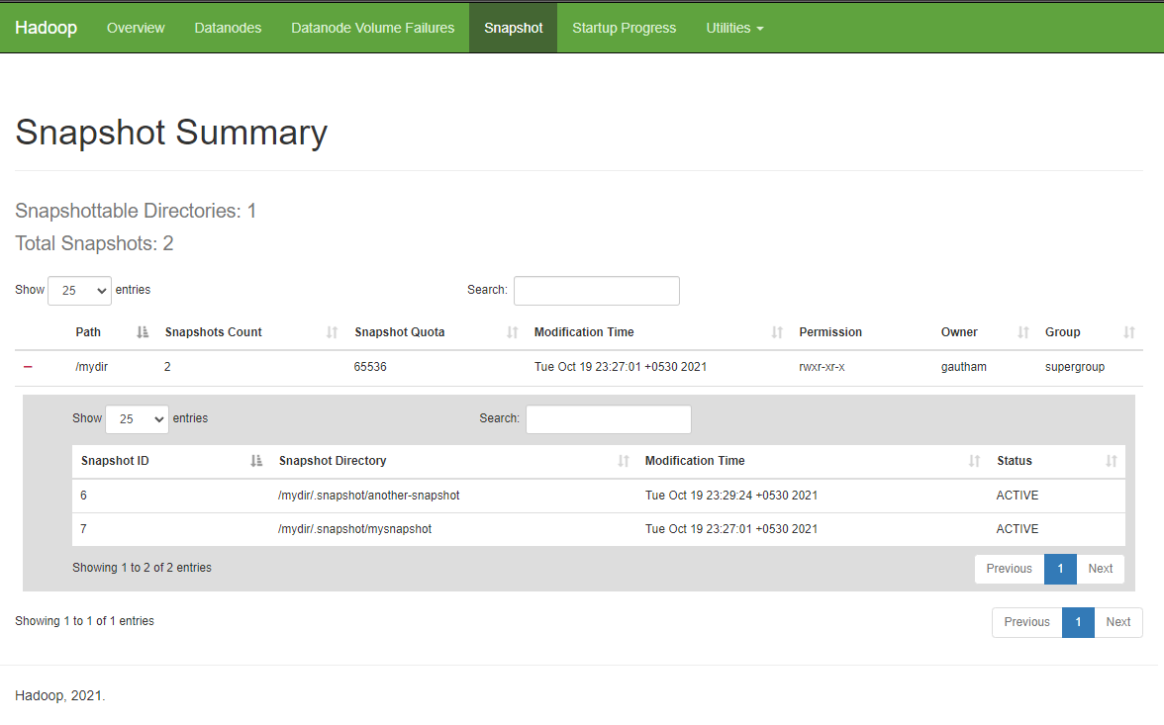Click the supergroup group cell
Screen dimensions: 1164x725
(x=1075, y=367)
